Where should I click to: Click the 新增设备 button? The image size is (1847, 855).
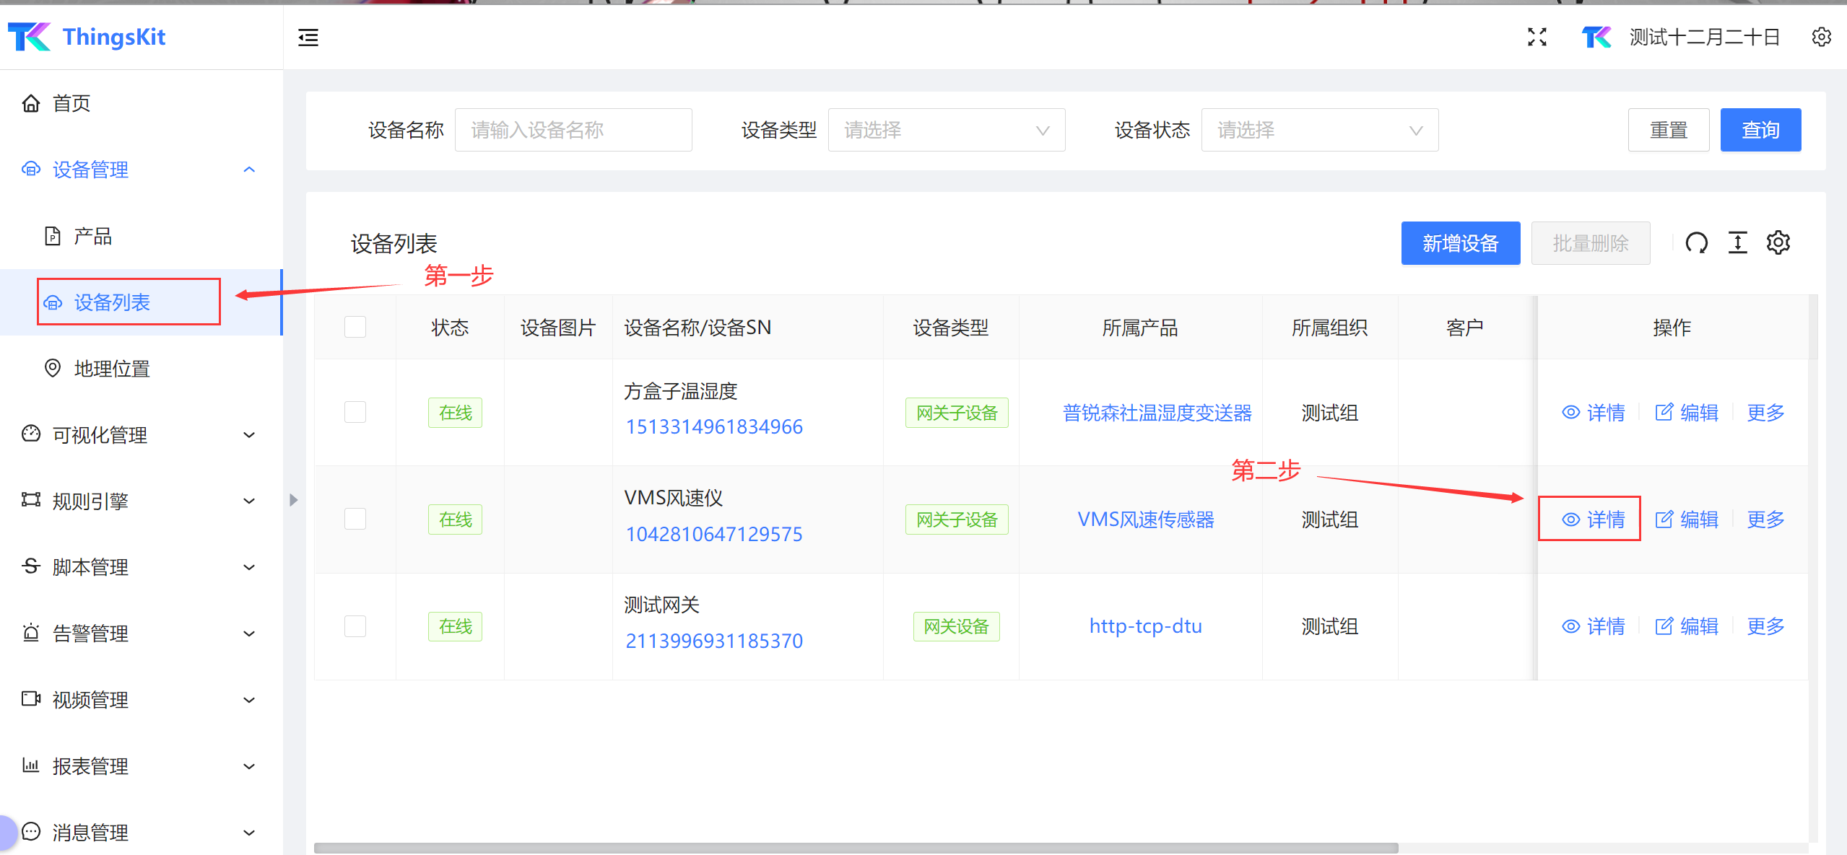click(x=1460, y=243)
